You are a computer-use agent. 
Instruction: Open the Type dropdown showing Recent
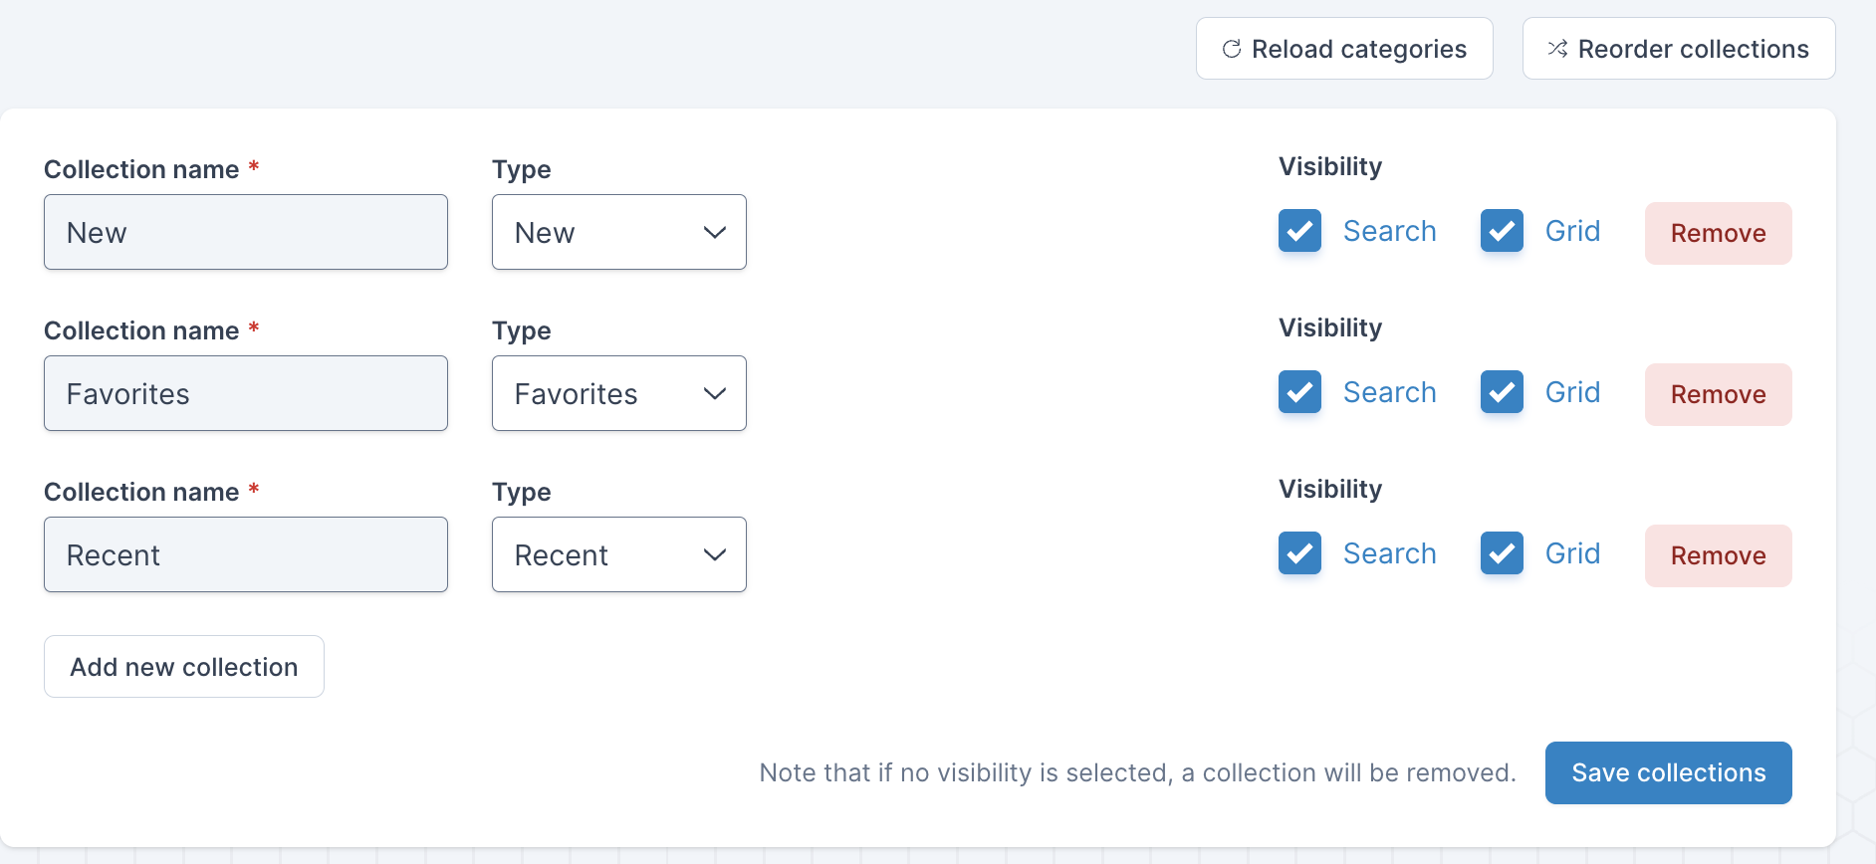tap(618, 554)
